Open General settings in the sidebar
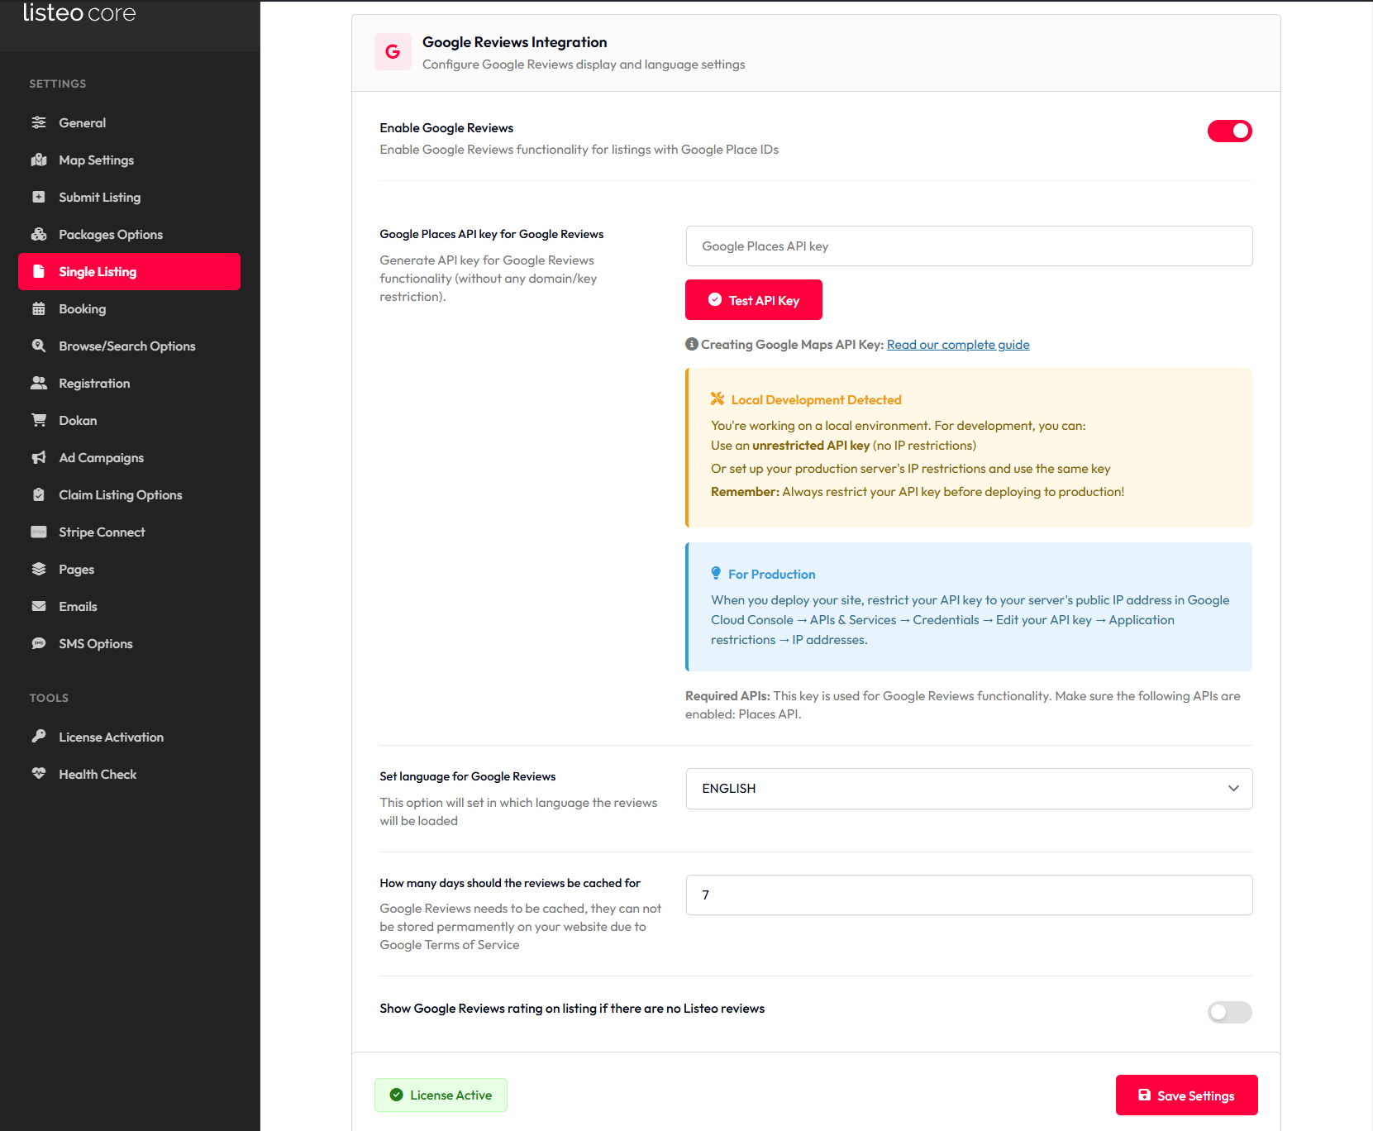1373x1131 pixels. point(82,122)
